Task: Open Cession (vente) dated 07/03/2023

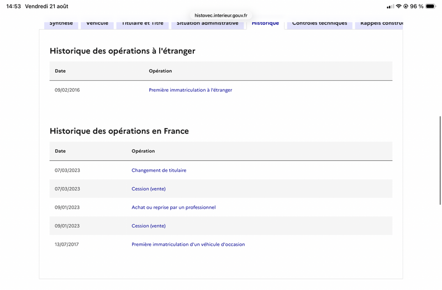Action: coord(149,189)
